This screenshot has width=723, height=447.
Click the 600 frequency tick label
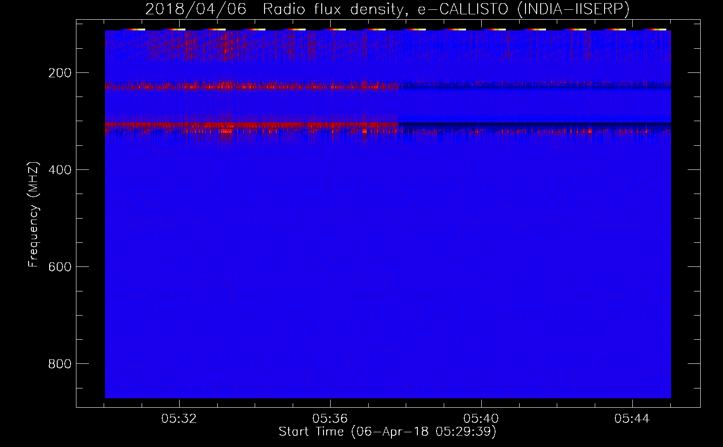(60, 267)
